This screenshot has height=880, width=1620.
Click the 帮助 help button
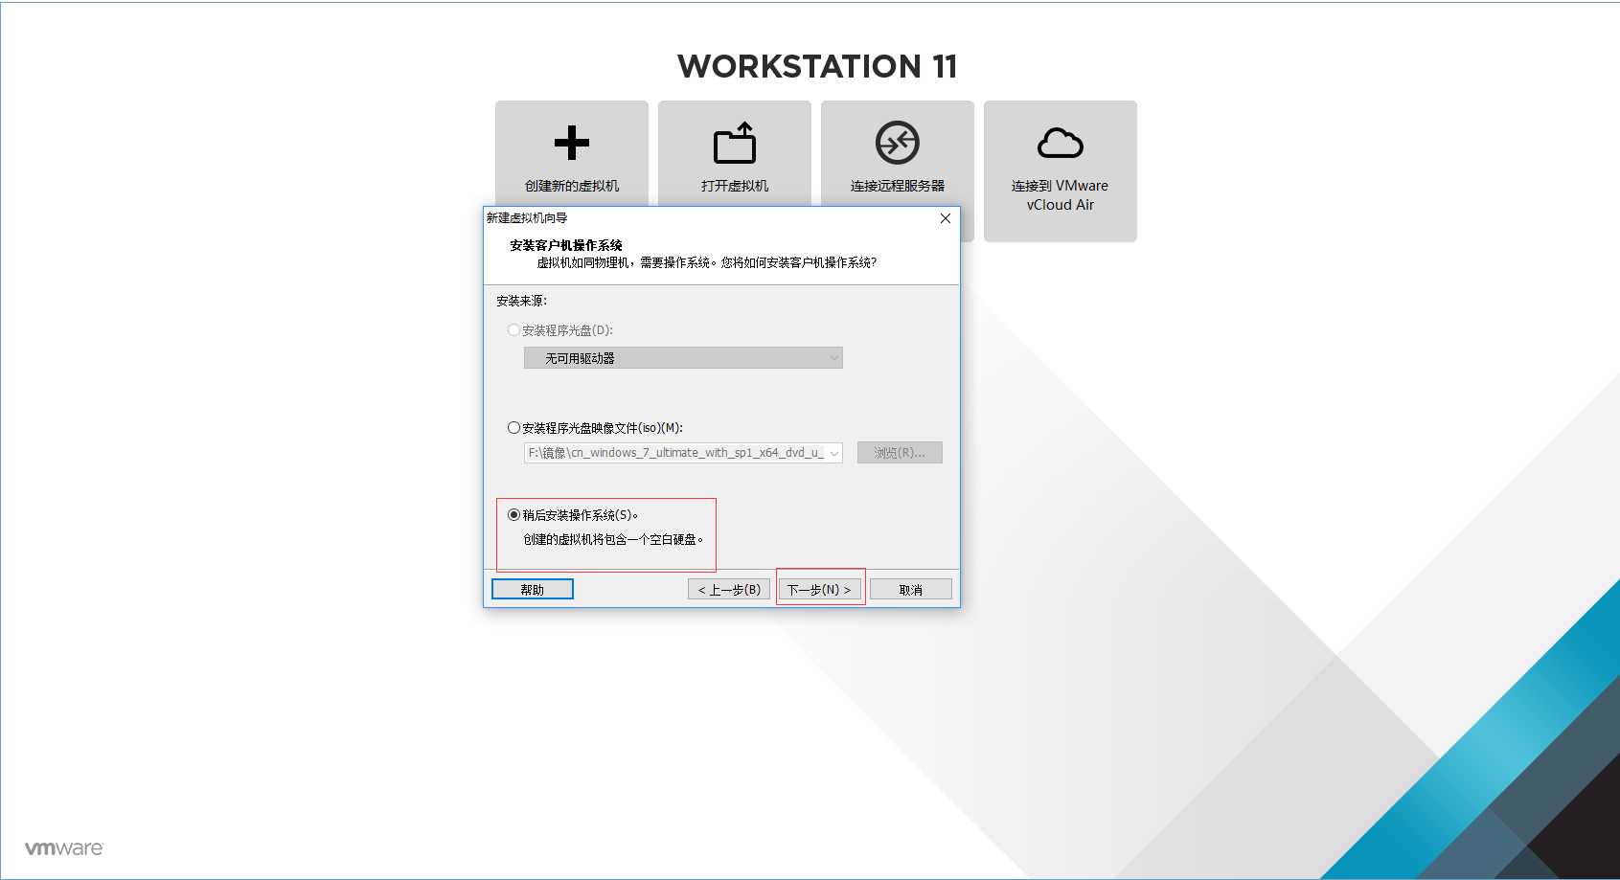tap(533, 589)
